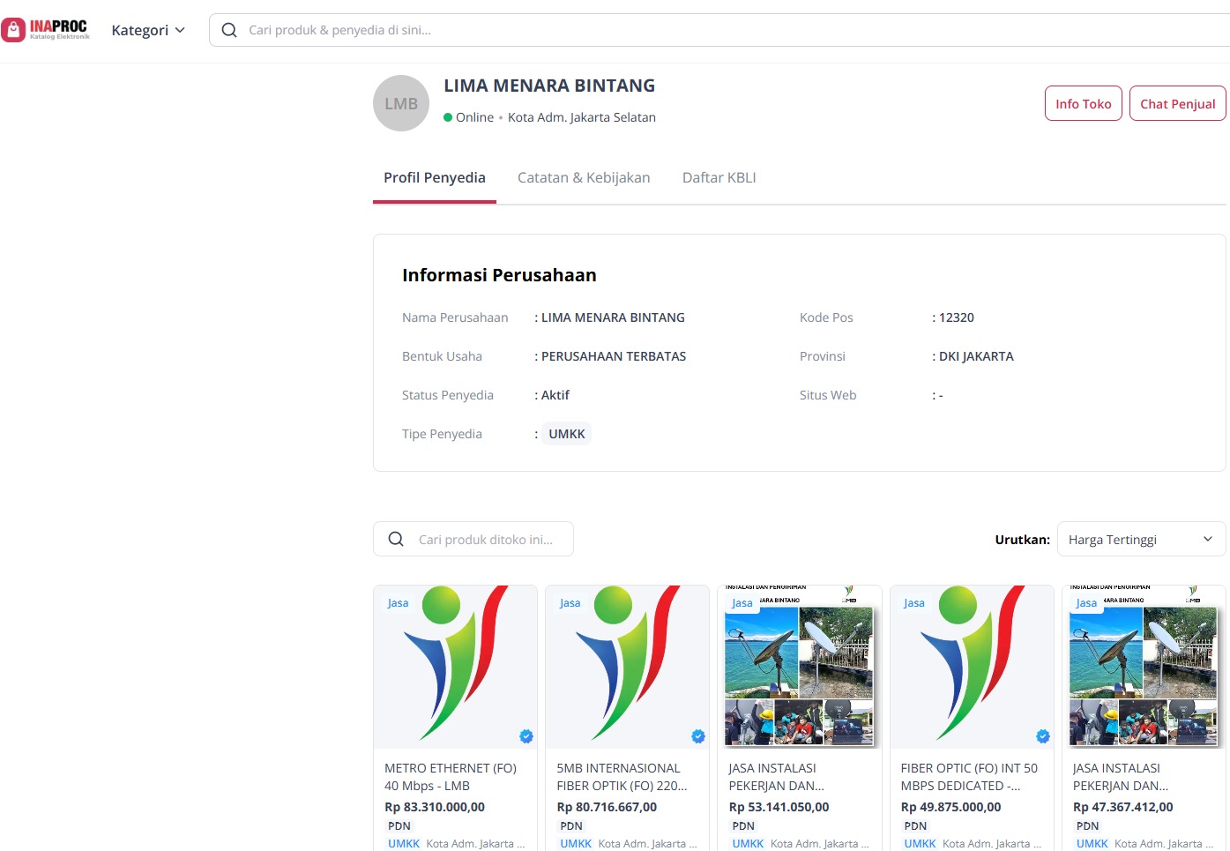Viewport: 1230px width, 851px height.
Task: Click the Aktif status value
Action: pyautogui.click(x=555, y=395)
